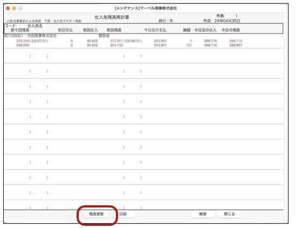Click the red 388,716 today's balance value
This screenshot has height=228, width=296.
[236, 41]
